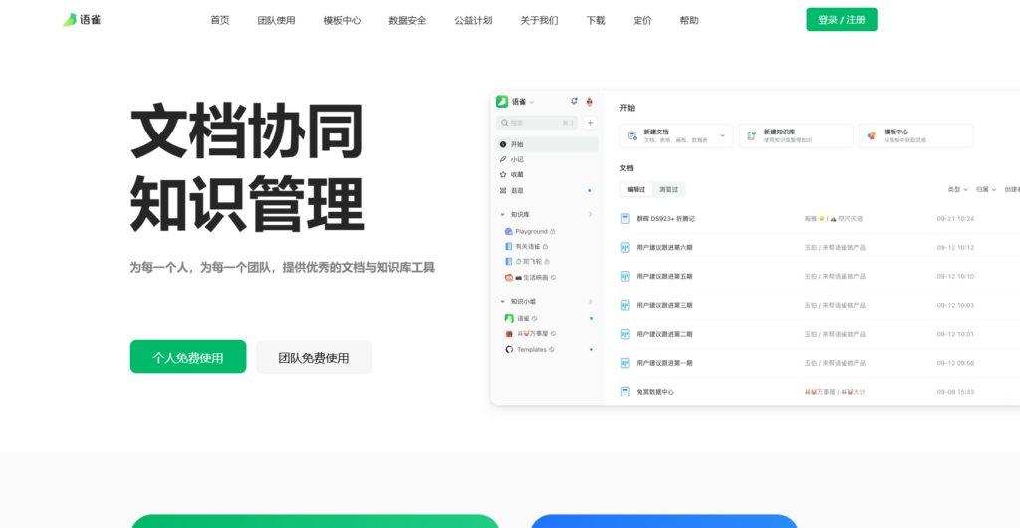The image size is (1020, 528).
Task: Click the 语雀 group icon under 知识小组
Action: (x=509, y=318)
